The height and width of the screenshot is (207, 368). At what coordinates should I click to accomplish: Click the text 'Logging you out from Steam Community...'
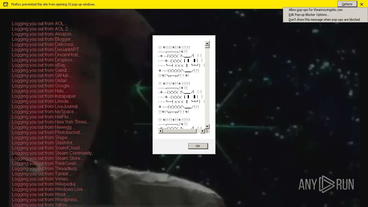(x=53, y=153)
